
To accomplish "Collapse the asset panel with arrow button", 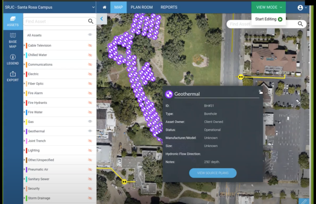I will point(102,19).
